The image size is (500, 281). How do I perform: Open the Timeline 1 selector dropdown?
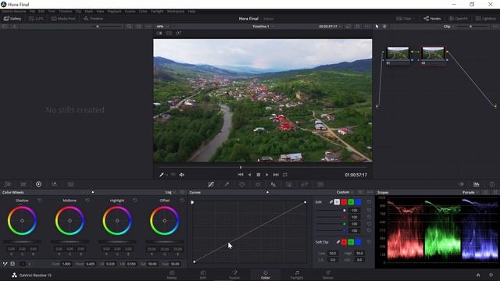(263, 27)
